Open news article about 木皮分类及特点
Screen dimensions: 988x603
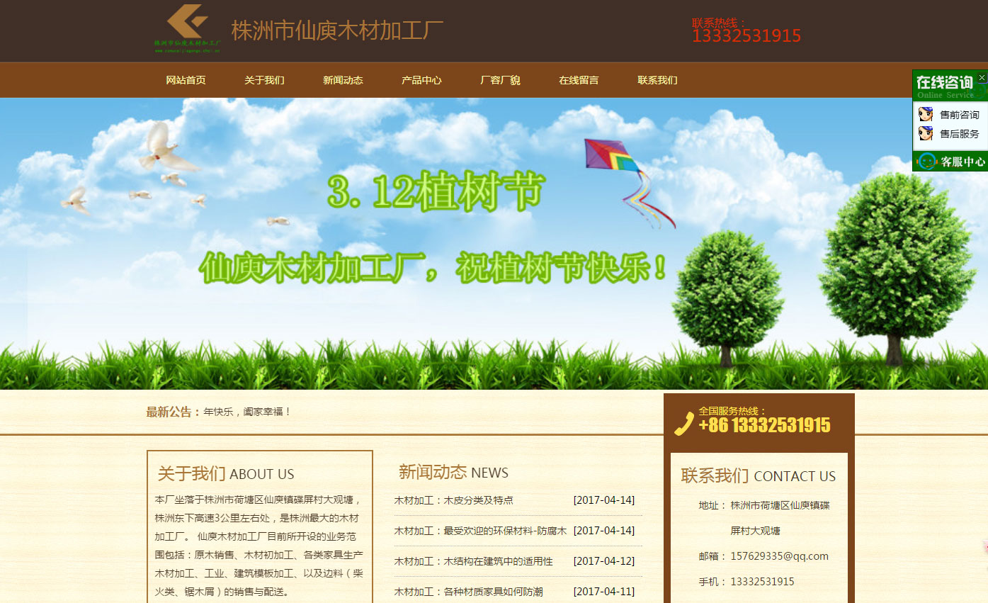tap(453, 500)
